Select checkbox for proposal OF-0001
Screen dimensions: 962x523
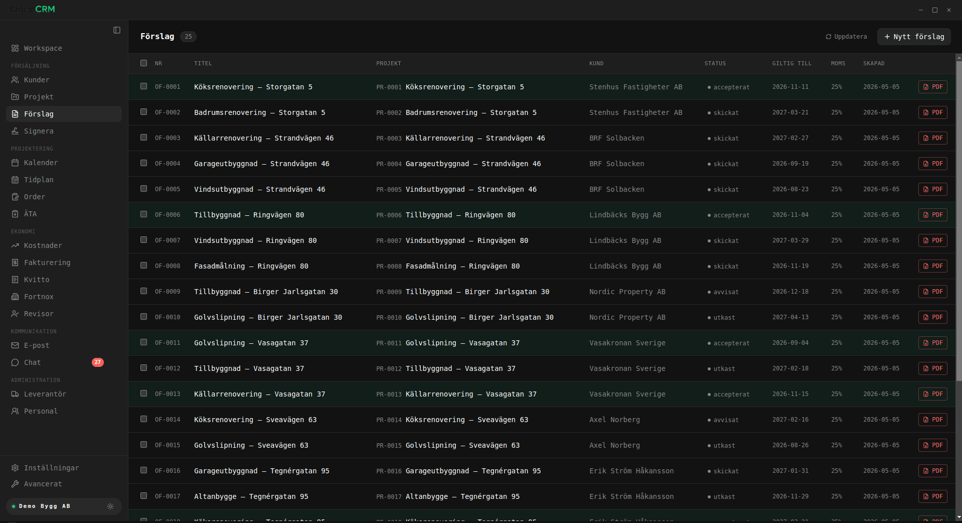144,86
